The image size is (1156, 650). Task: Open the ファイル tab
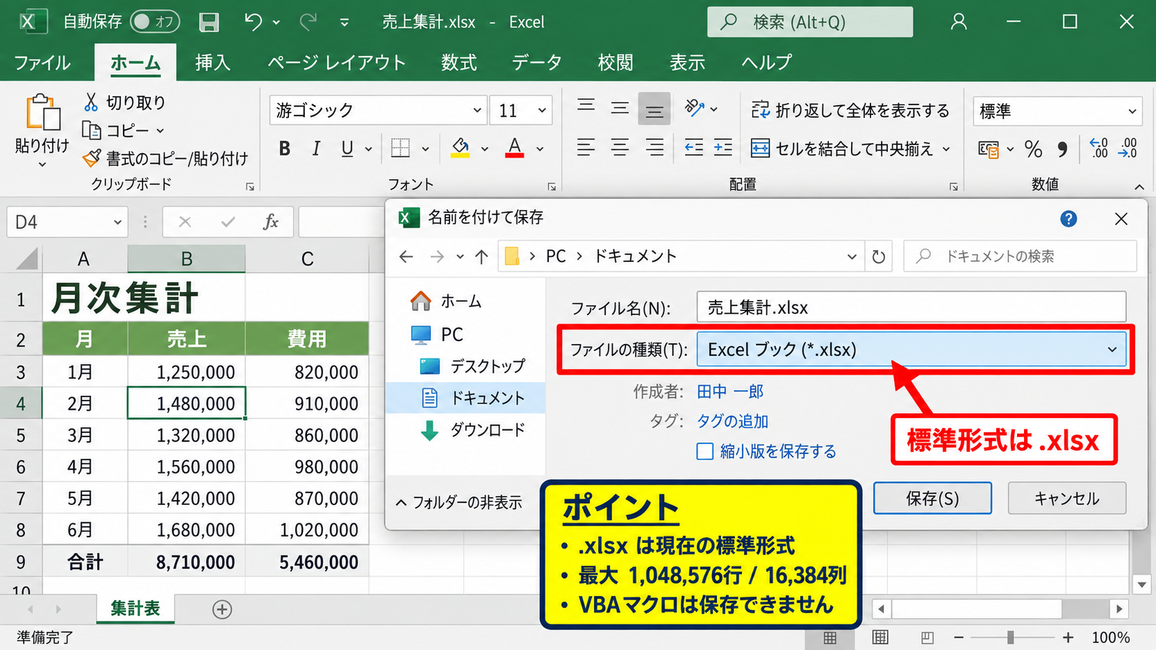[42, 63]
